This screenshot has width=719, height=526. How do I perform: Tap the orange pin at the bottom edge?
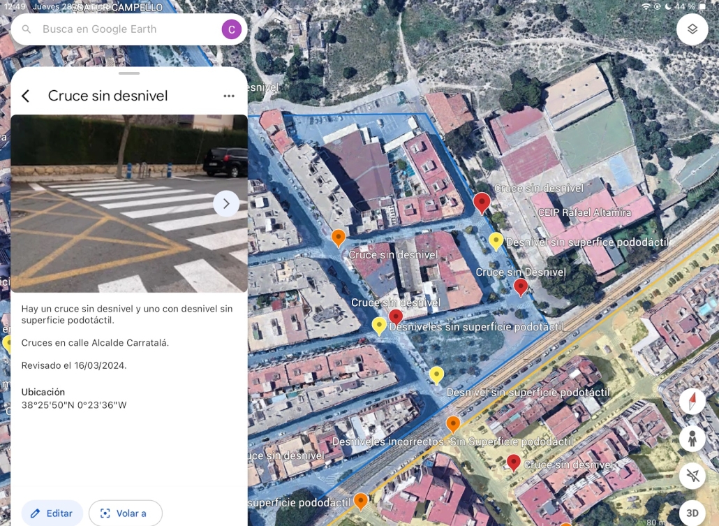pyautogui.click(x=361, y=501)
